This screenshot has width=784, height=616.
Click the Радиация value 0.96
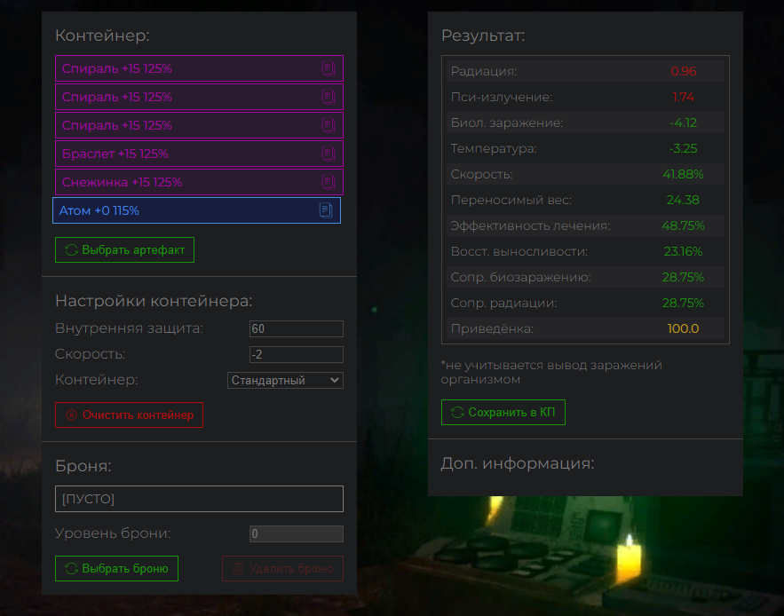[x=683, y=71]
